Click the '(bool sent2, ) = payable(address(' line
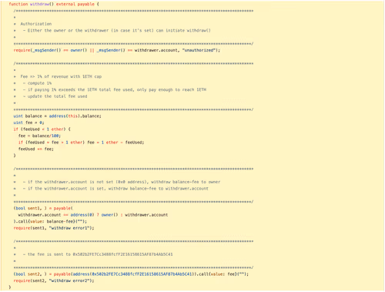This screenshot has height=292, width=385. [131, 274]
